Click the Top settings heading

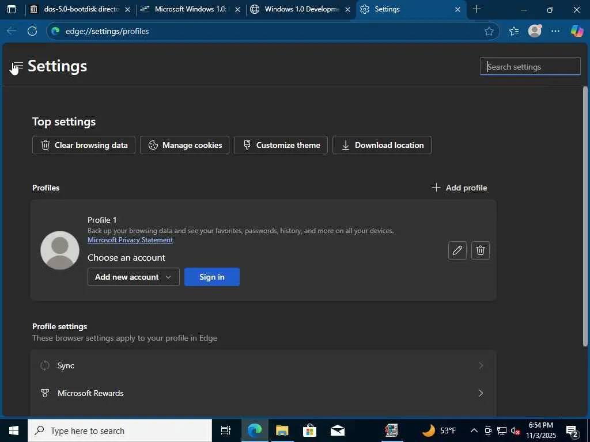click(64, 122)
